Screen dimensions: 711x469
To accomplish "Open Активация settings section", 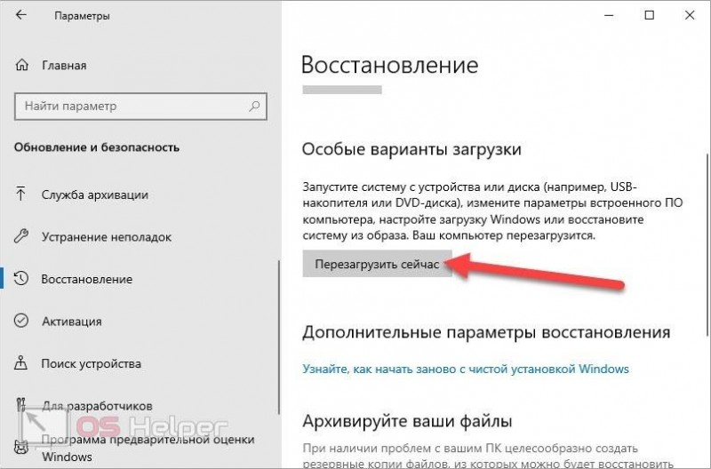I will 72,322.
